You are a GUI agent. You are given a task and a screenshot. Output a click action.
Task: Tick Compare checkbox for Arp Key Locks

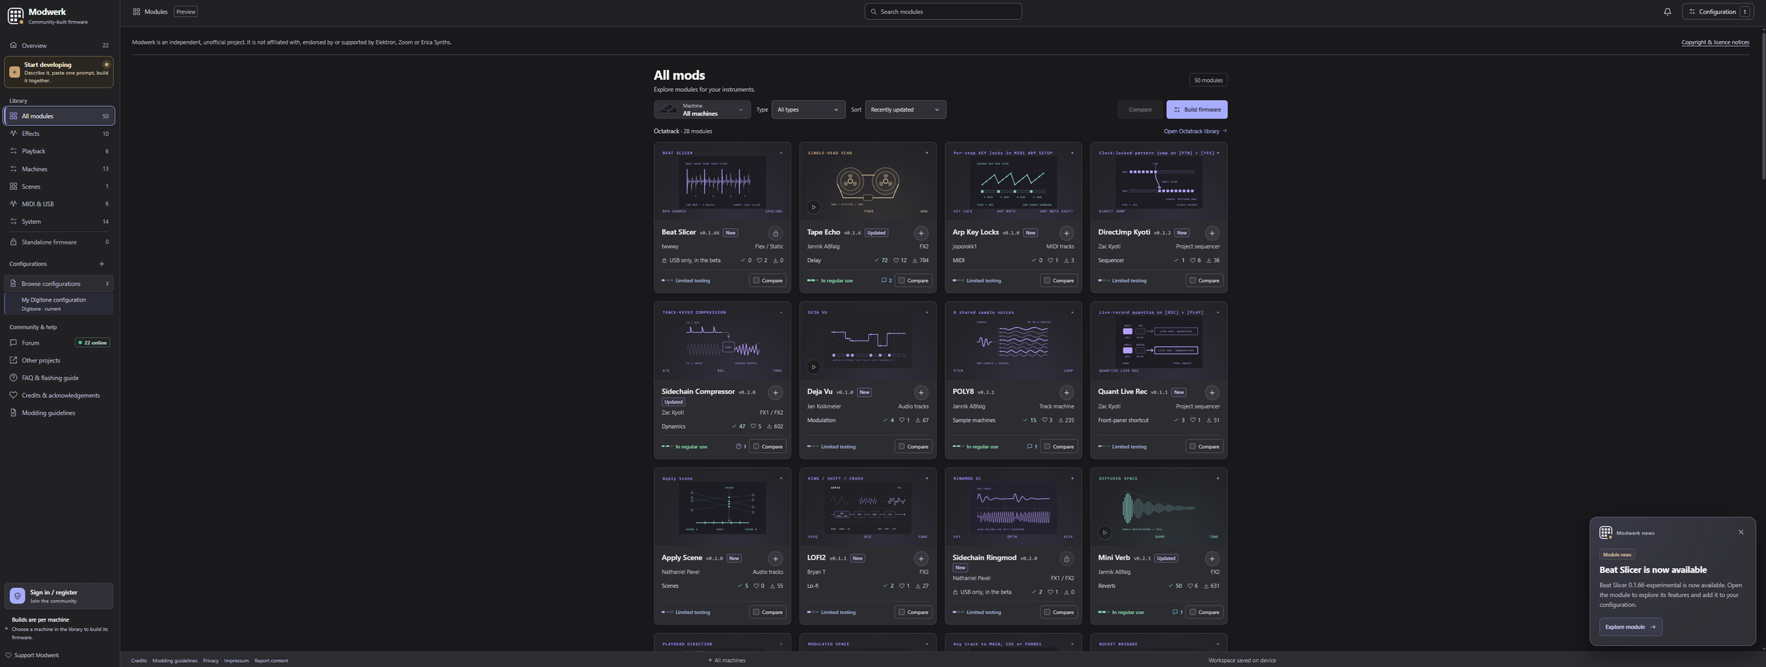pos(1047,281)
